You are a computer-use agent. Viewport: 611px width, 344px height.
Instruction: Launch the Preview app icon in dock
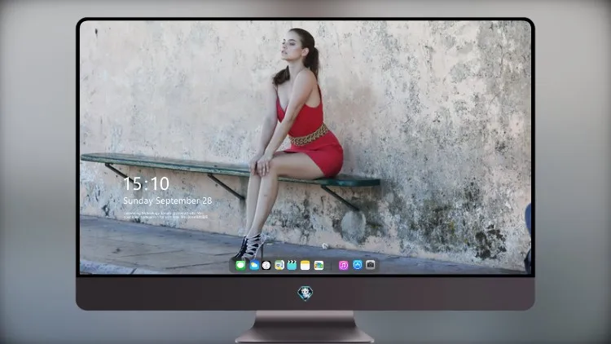click(x=279, y=266)
